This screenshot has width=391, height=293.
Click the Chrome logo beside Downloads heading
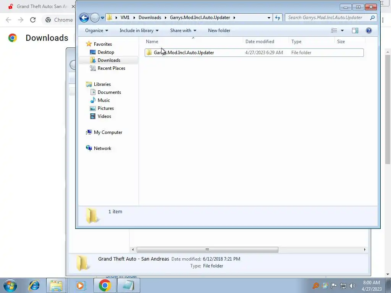(13, 38)
